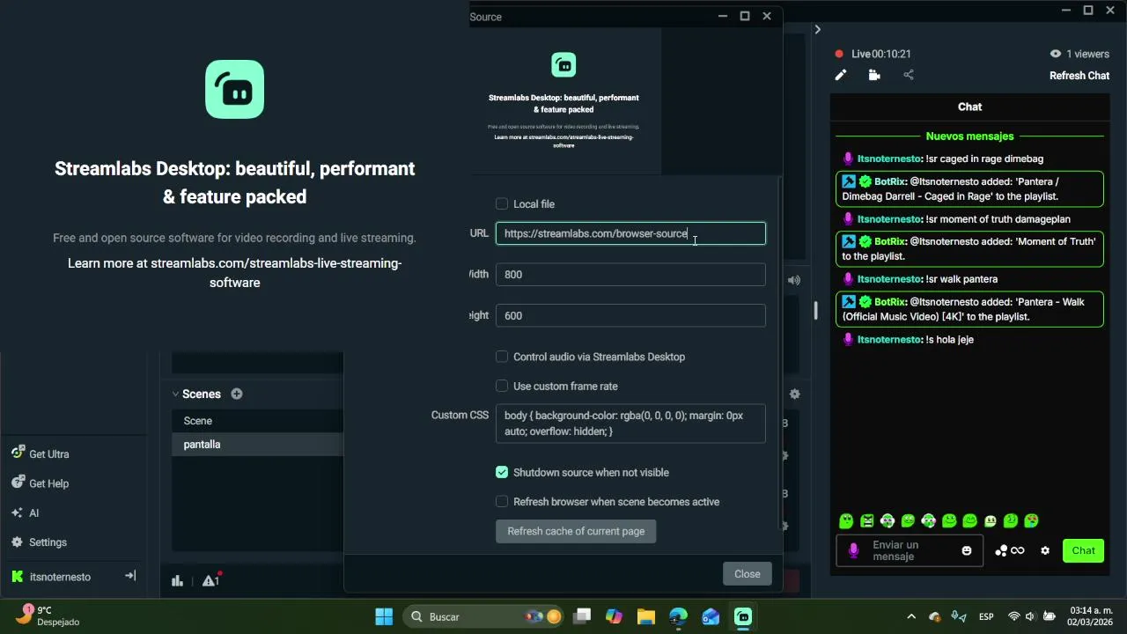Open emoji picker in chat input
The height and width of the screenshot is (634, 1127).
point(967,551)
